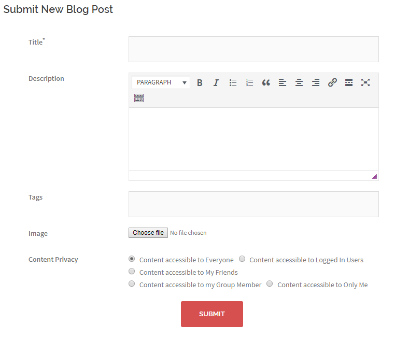This screenshot has height=339, width=395.
Task: Click into the Title input field
Action: [x=253, y=49]
